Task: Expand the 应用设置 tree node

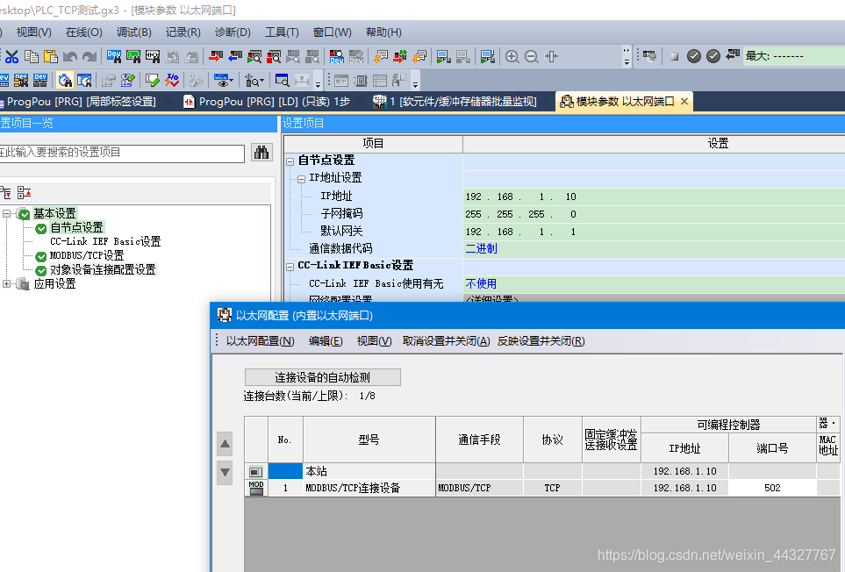Action: [6, 284]
